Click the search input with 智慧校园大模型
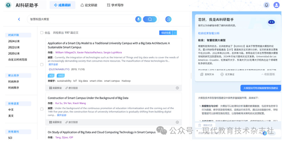Viewport: 283px width, 142px height. click(81, 19)
